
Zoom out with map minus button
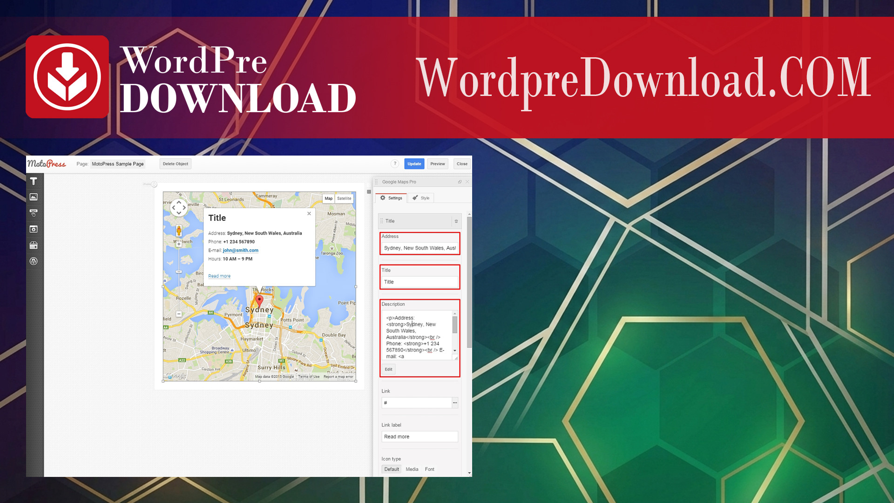[179, 314]
